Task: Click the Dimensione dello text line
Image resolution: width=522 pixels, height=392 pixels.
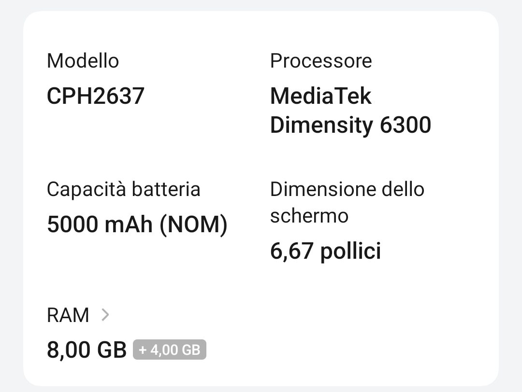Action: (x=347, y=189)
